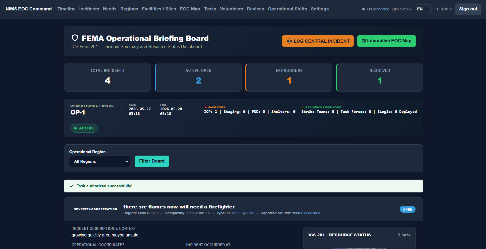Click the start date 2026-05-27
This screenshot has width=486, height=249.
[140, 109]
